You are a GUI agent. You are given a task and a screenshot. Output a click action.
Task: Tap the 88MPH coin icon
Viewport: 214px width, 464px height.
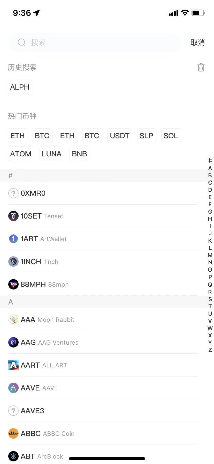click(13, 284)
